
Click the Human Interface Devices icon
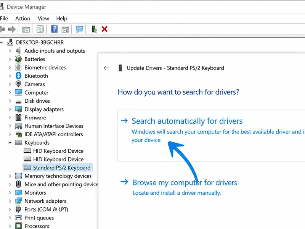tap(18, 126)
